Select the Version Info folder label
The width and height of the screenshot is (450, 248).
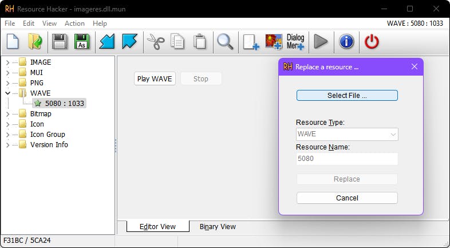click(x=49, y=145)
